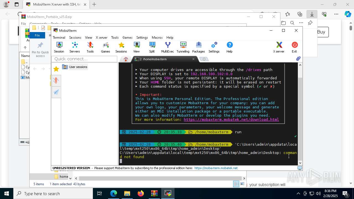This screenshot has height=199, width=354.
Task: Launch Copilot icon in Edge
Action: pos(348,14)
